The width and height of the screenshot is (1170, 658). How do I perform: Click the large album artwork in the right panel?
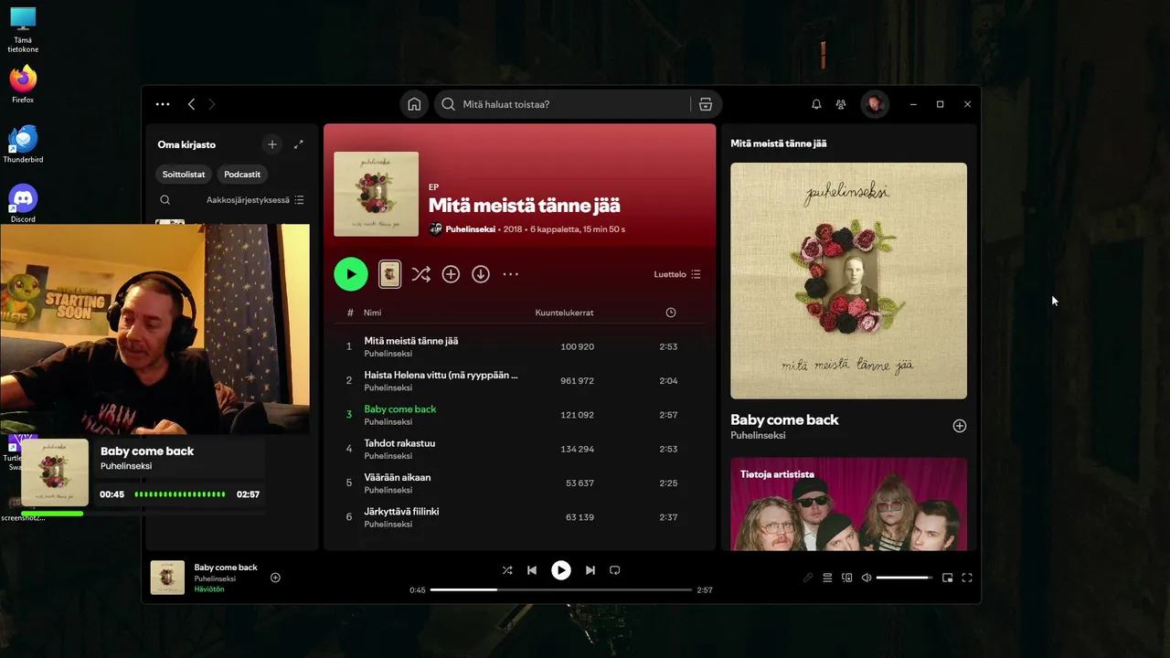(848, 281)
